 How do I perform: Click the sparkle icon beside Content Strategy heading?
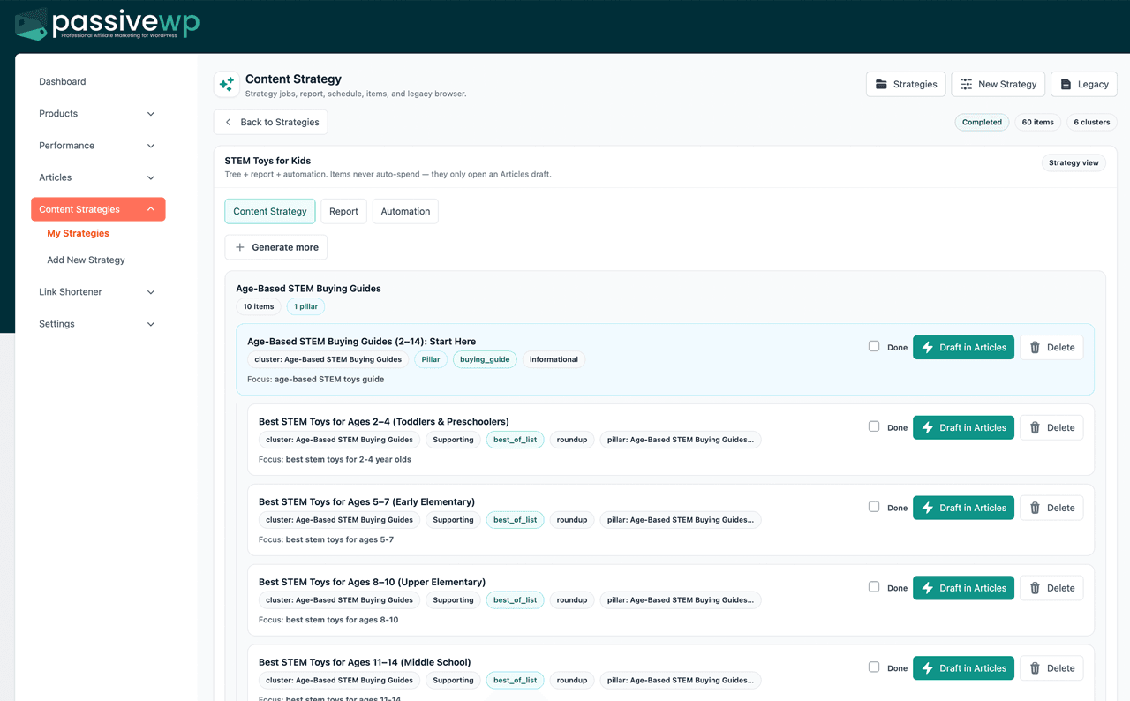[x=226, y=84]
